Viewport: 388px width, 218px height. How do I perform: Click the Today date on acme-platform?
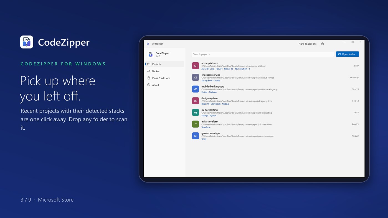pos(356,66)
